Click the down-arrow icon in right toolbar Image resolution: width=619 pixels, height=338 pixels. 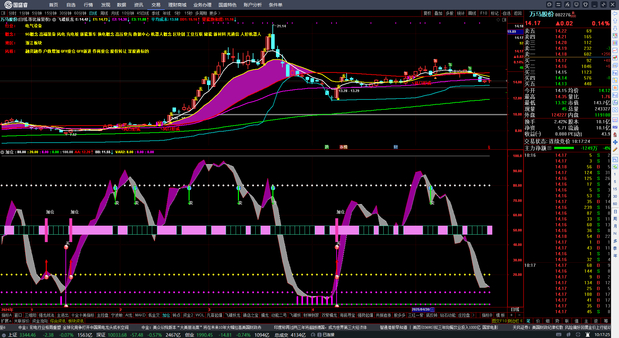click(615, 28)
